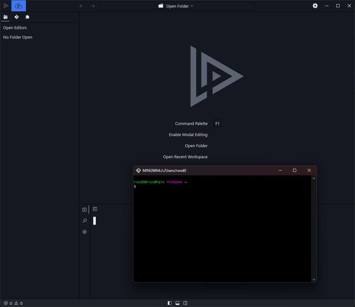
Task: Click the MSYS2 icon on terminal title bar
Action: [138, 170]
